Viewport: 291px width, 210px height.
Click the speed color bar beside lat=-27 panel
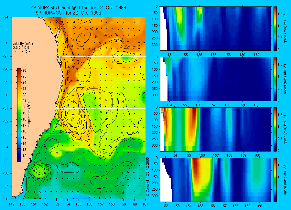(275, 28)
